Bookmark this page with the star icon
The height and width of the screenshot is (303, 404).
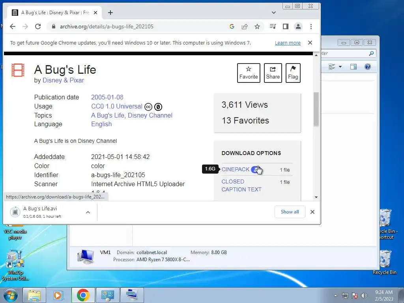pyautogui.click(x=257, y=26)
